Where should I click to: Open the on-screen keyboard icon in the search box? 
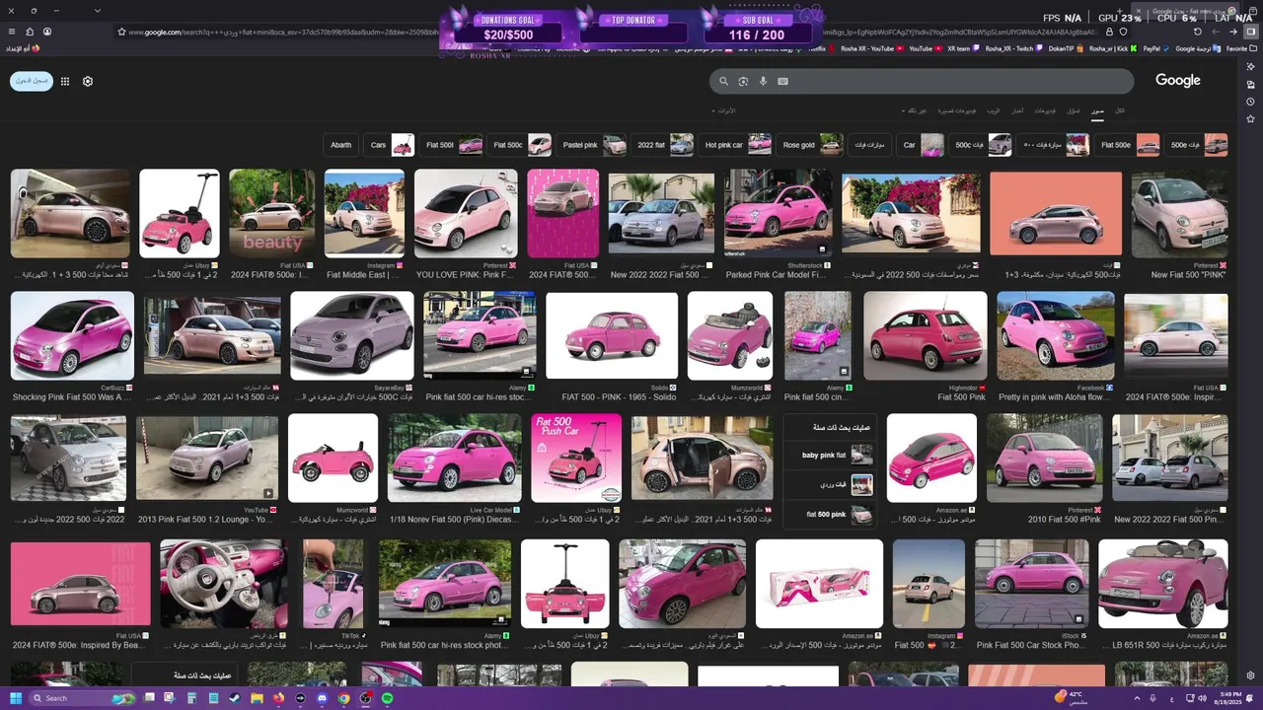pos(782,81)
